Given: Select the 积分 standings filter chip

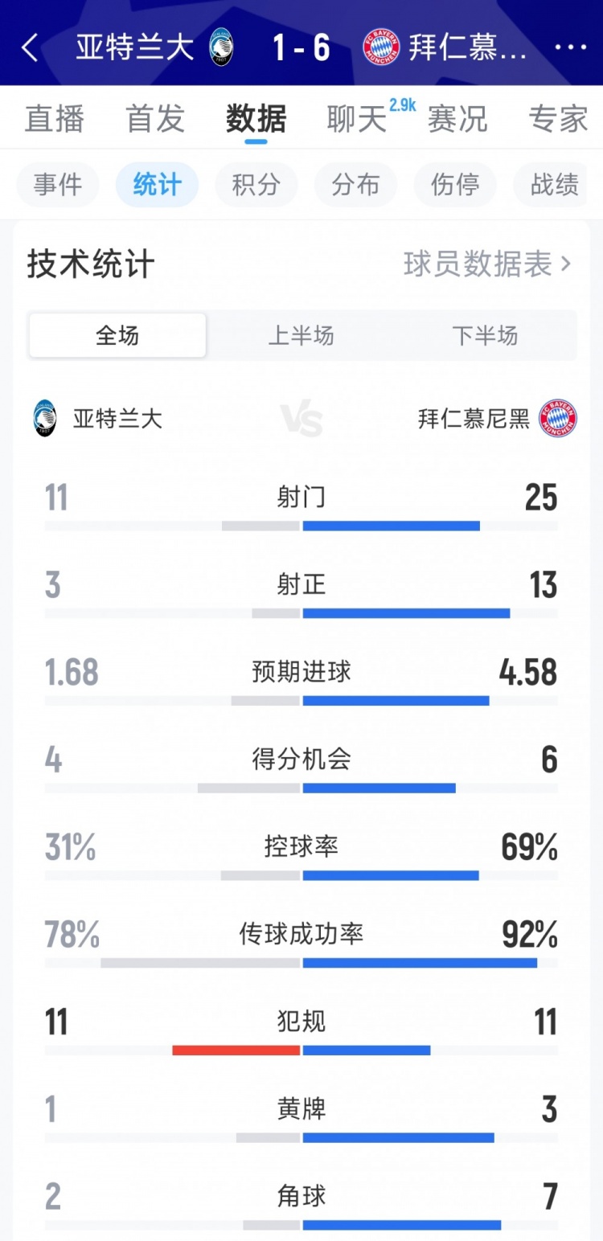Looking at the screenshot, I should [256, 185].
